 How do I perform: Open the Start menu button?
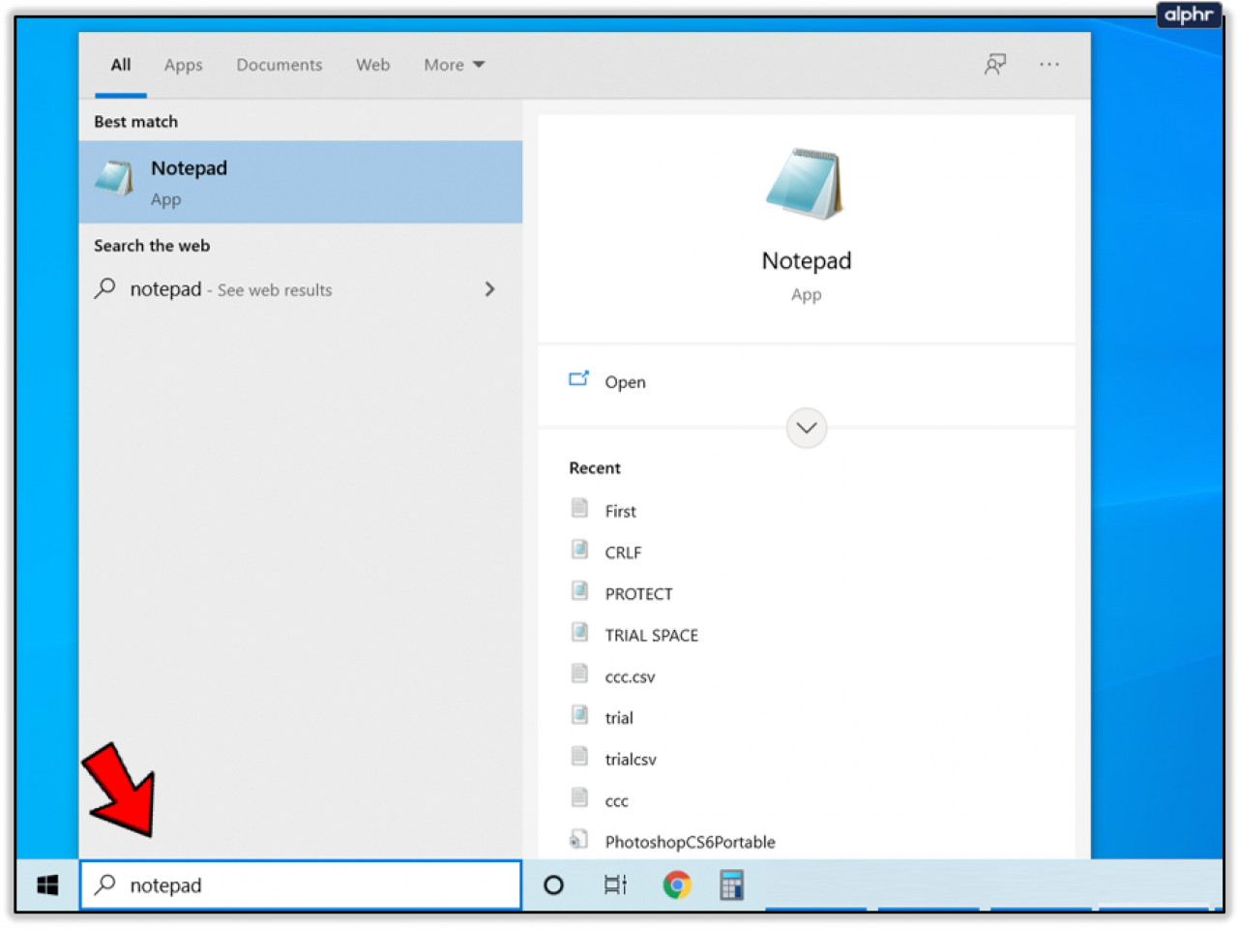click(45, 884)
